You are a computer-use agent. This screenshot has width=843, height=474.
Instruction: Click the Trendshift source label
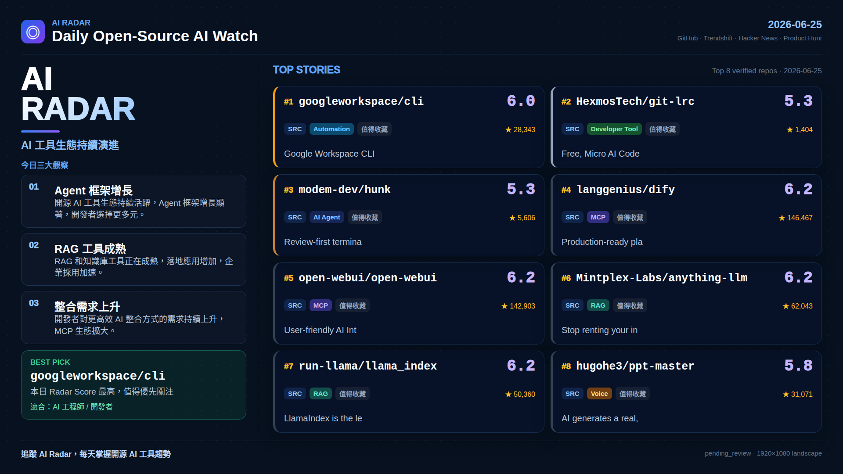click(718, 38)
